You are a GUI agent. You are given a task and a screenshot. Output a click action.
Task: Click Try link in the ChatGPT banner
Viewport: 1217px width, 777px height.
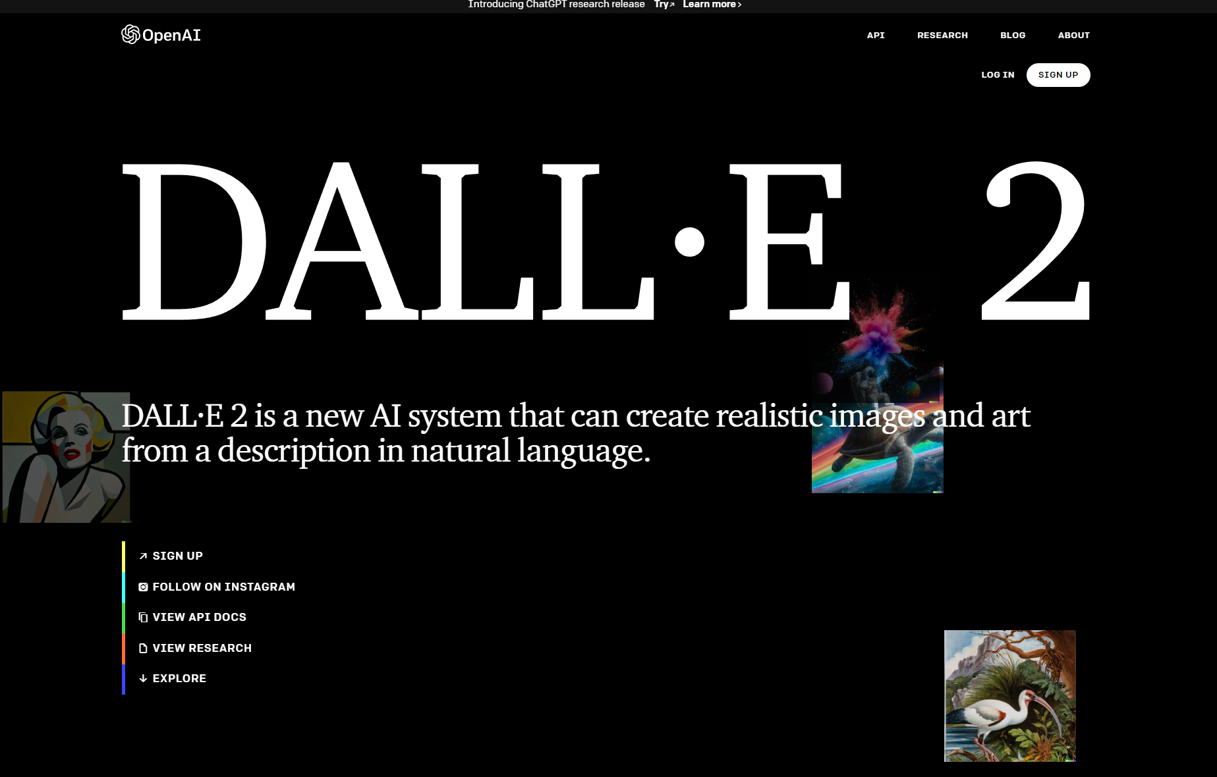pos(664,5)
